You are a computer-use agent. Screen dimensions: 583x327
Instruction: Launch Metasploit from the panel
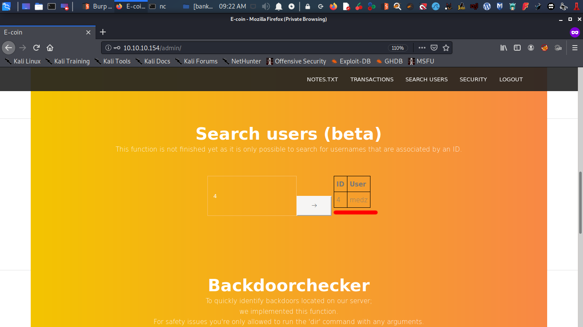click(x=500, y=6)
